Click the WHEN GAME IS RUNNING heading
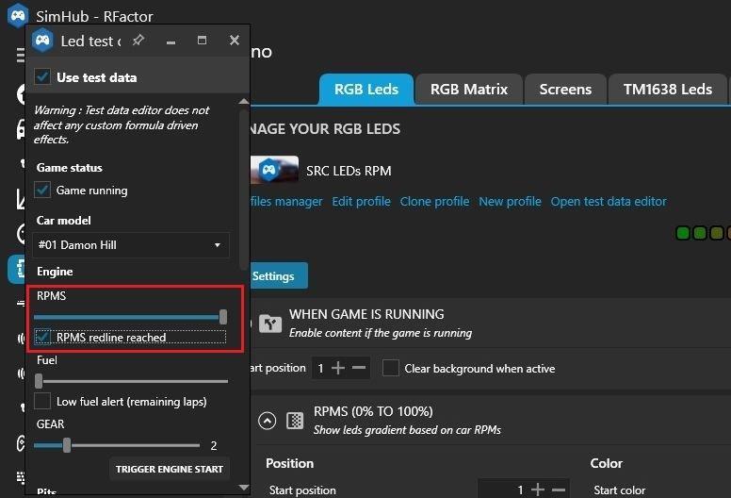The height and width of the screenshot is (498, 731). coord(366,314)
